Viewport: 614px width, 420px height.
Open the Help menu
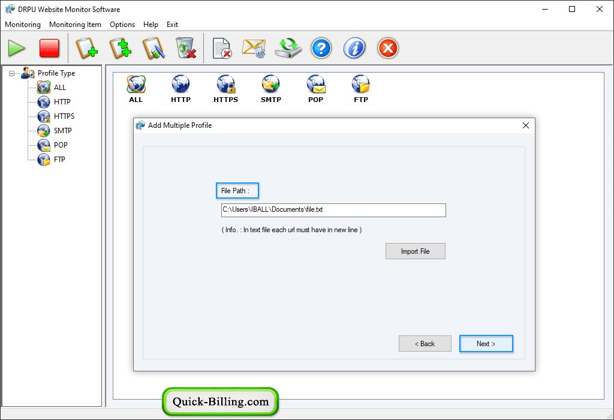pyautogui.click(x=151, y=24)
